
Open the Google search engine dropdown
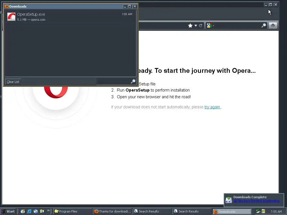210,25
